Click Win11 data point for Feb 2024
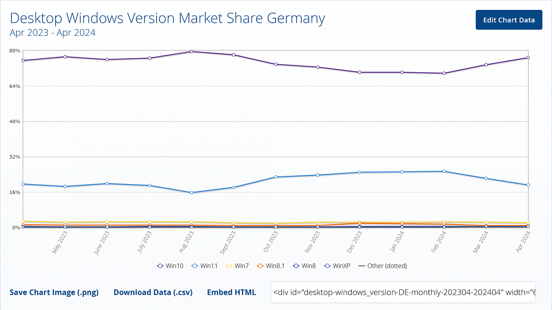This screenshot has width=552, height=310. [444, 171]
